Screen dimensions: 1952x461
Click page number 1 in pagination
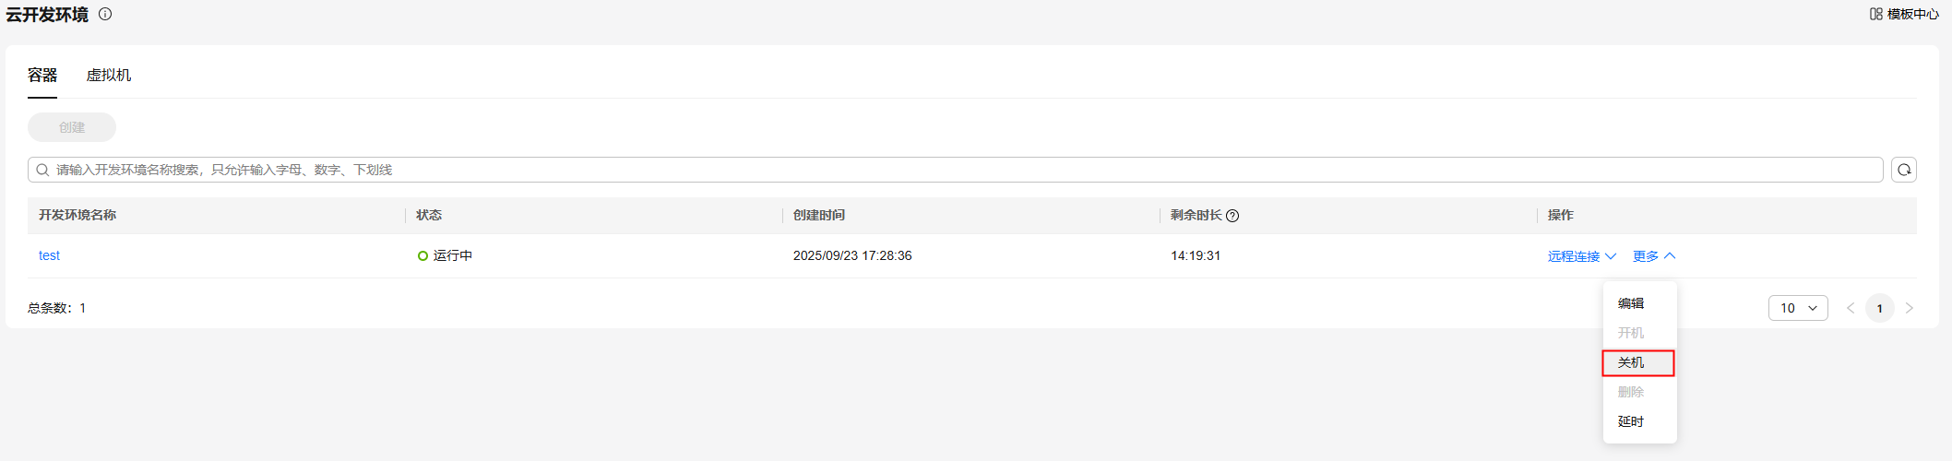point(1879,308)
